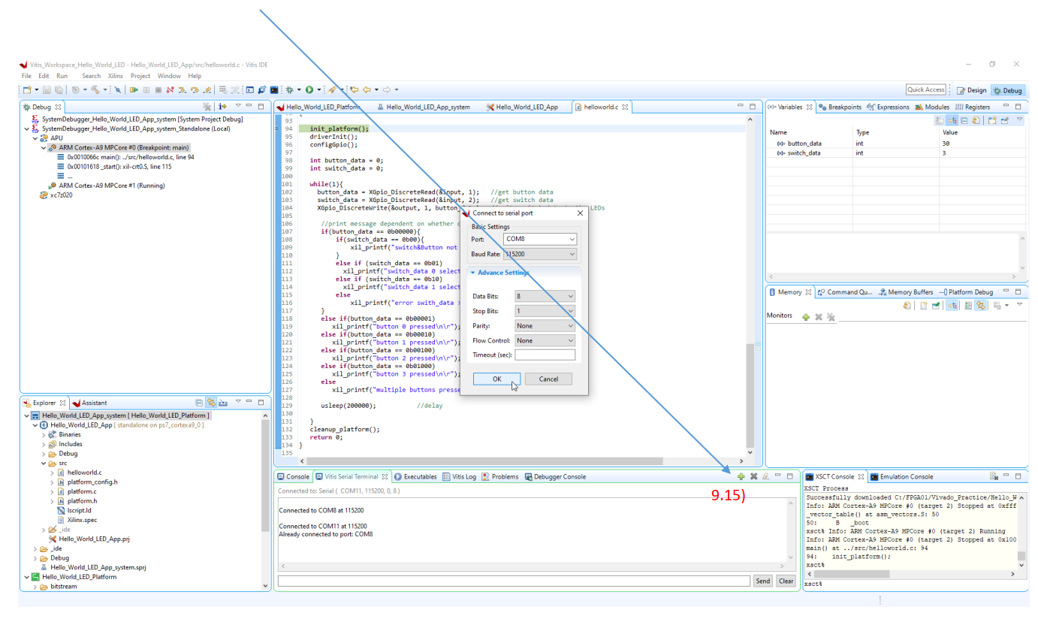
Task: Click the Serial Terminal send text input
Action: (514, 581)
